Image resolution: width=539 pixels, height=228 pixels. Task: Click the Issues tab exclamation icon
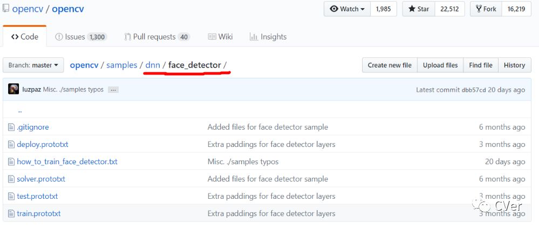(x=59, y=37)
